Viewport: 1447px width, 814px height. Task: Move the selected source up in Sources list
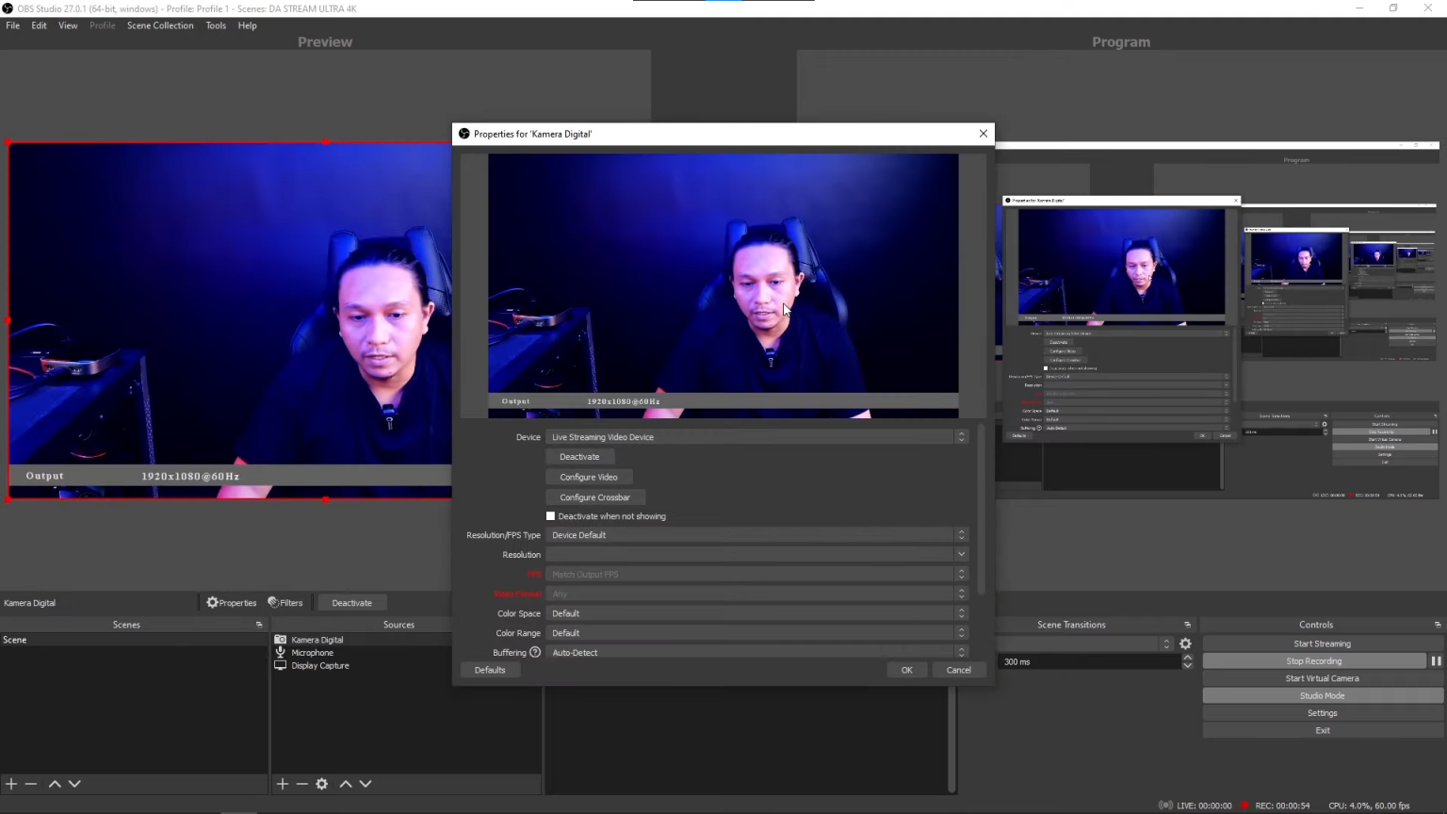(346, 784)
